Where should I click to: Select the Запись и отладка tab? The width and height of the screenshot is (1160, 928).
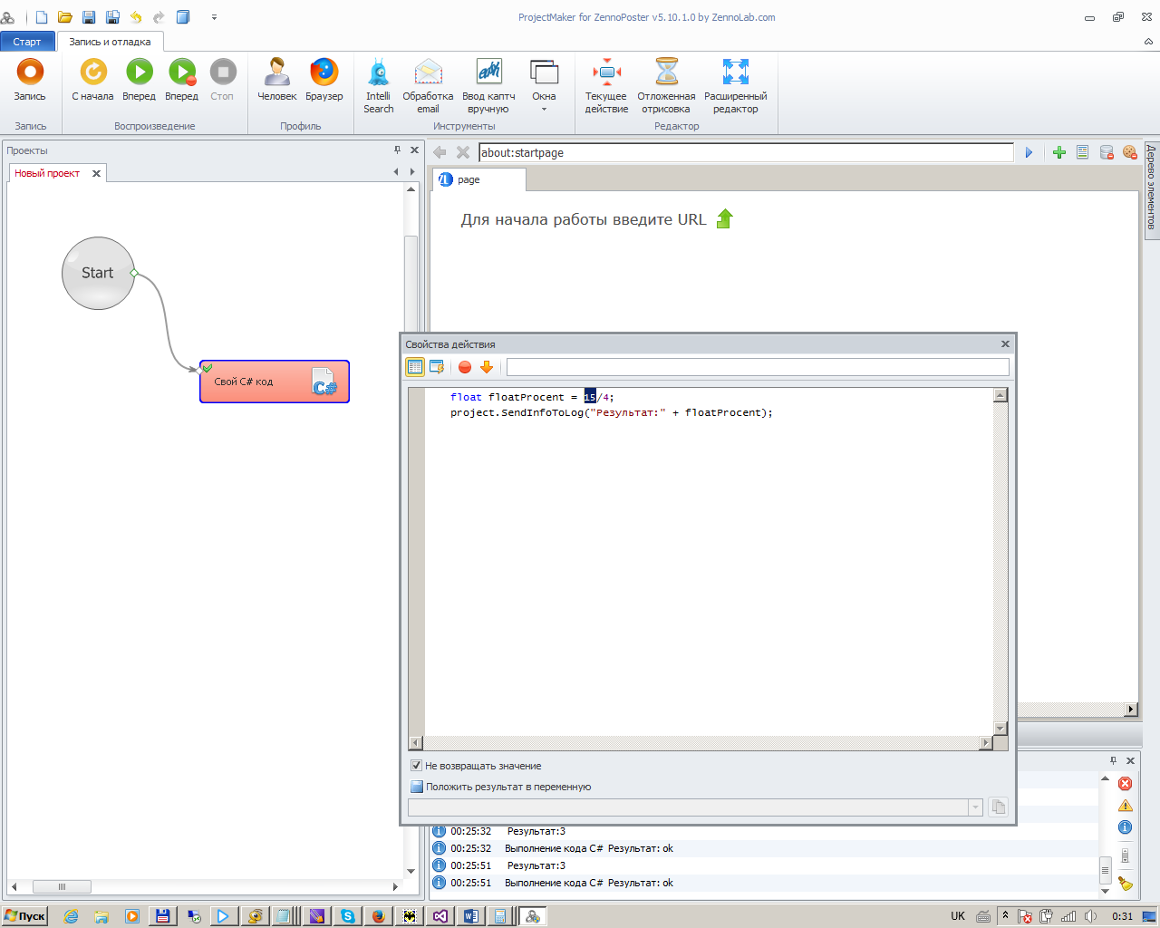[x=110, y=42]
